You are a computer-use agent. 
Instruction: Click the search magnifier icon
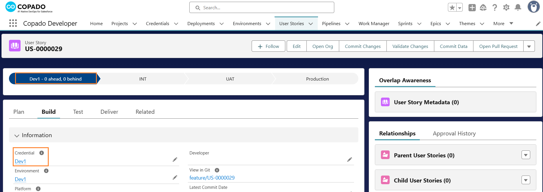point(198,8)
